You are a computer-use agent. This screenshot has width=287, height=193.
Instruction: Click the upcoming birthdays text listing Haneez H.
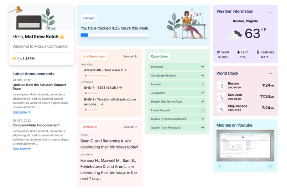(x=109, y=170)
